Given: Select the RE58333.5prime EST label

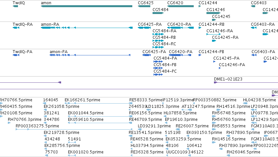Looking at the screenshot, I should click(146, 100).
